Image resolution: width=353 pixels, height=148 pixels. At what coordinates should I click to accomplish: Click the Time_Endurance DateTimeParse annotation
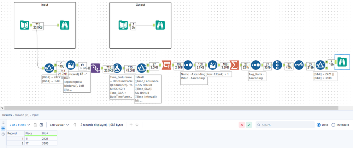(x=122, y=87)
